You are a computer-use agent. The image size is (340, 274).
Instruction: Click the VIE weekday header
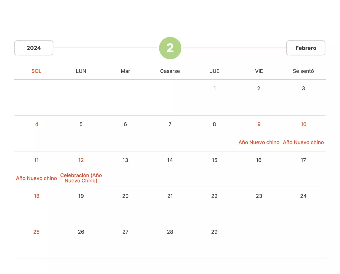coord(259,71)
